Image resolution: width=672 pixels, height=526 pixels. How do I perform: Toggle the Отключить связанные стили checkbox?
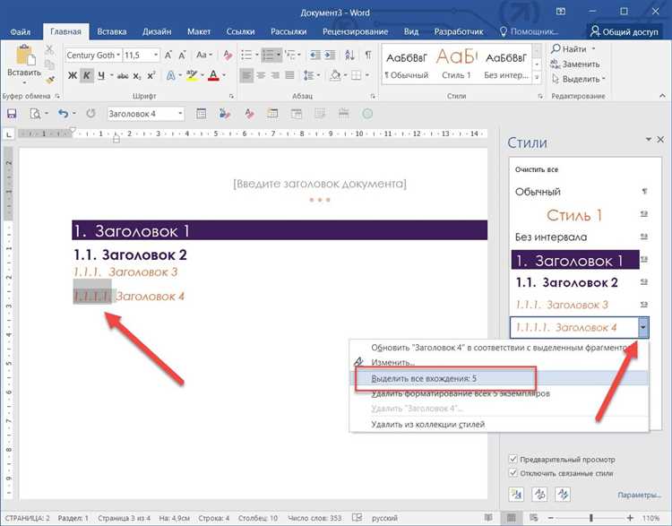pyautogui.click(x=513, y=472)
